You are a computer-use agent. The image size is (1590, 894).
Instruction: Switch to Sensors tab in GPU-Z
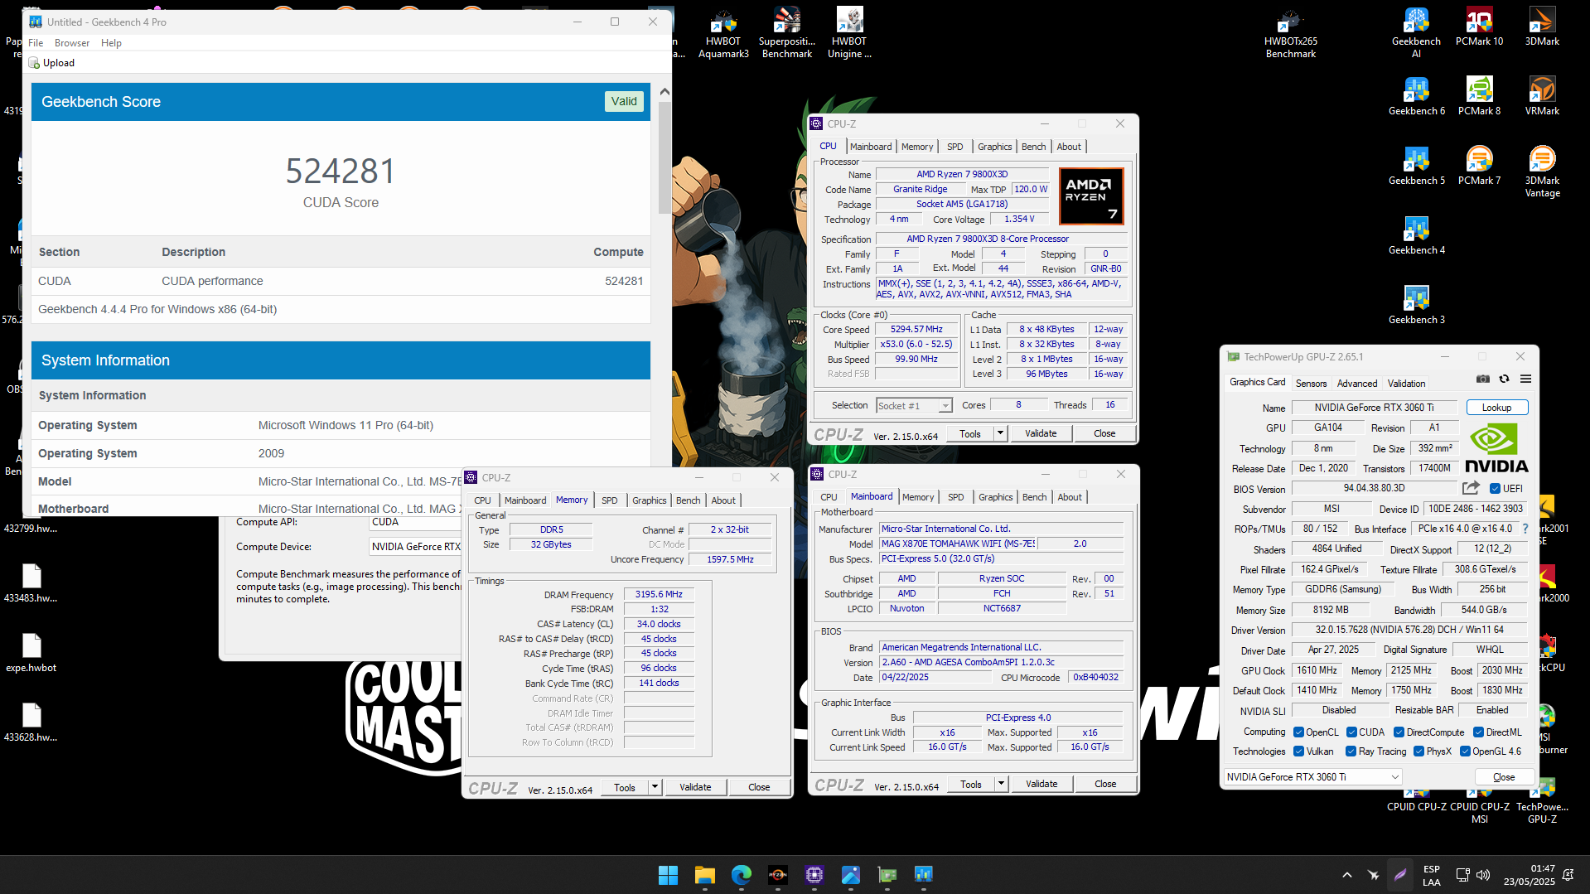pyautogui.click(x=1311, y=384)
